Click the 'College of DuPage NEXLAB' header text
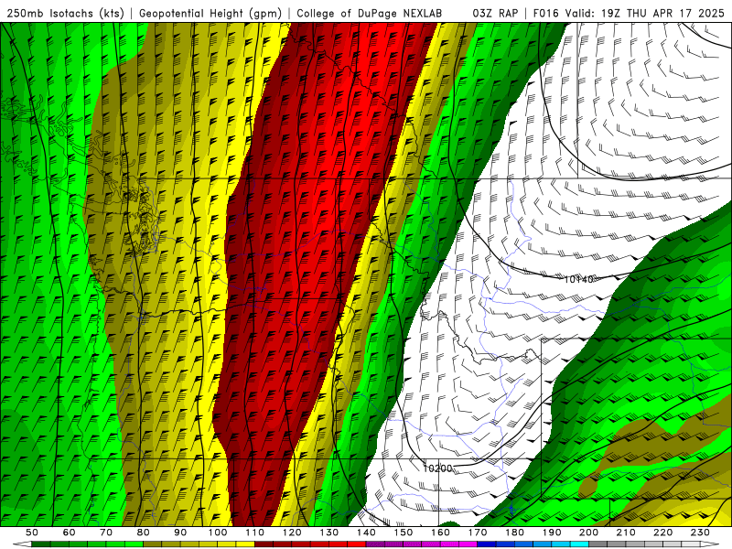This screenshot has width=732, height=549. click(370, 13)
